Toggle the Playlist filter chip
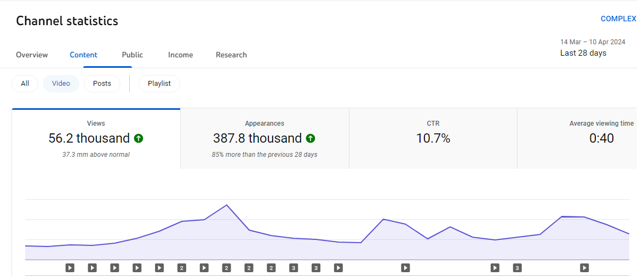The width and height of the screenshot is (638, 276). (x=159, y=84)
